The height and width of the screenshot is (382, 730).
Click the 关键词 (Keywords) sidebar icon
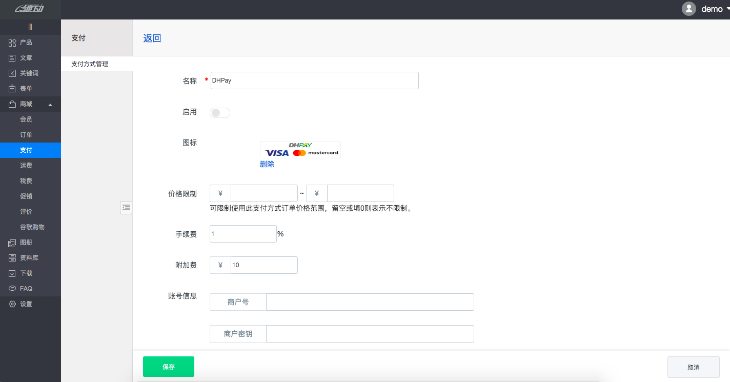click(12, 73)
